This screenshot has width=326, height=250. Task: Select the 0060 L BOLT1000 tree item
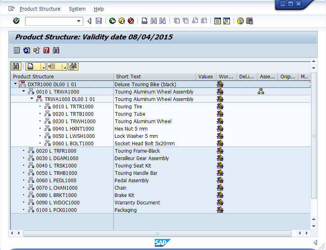tap(73, 144)
